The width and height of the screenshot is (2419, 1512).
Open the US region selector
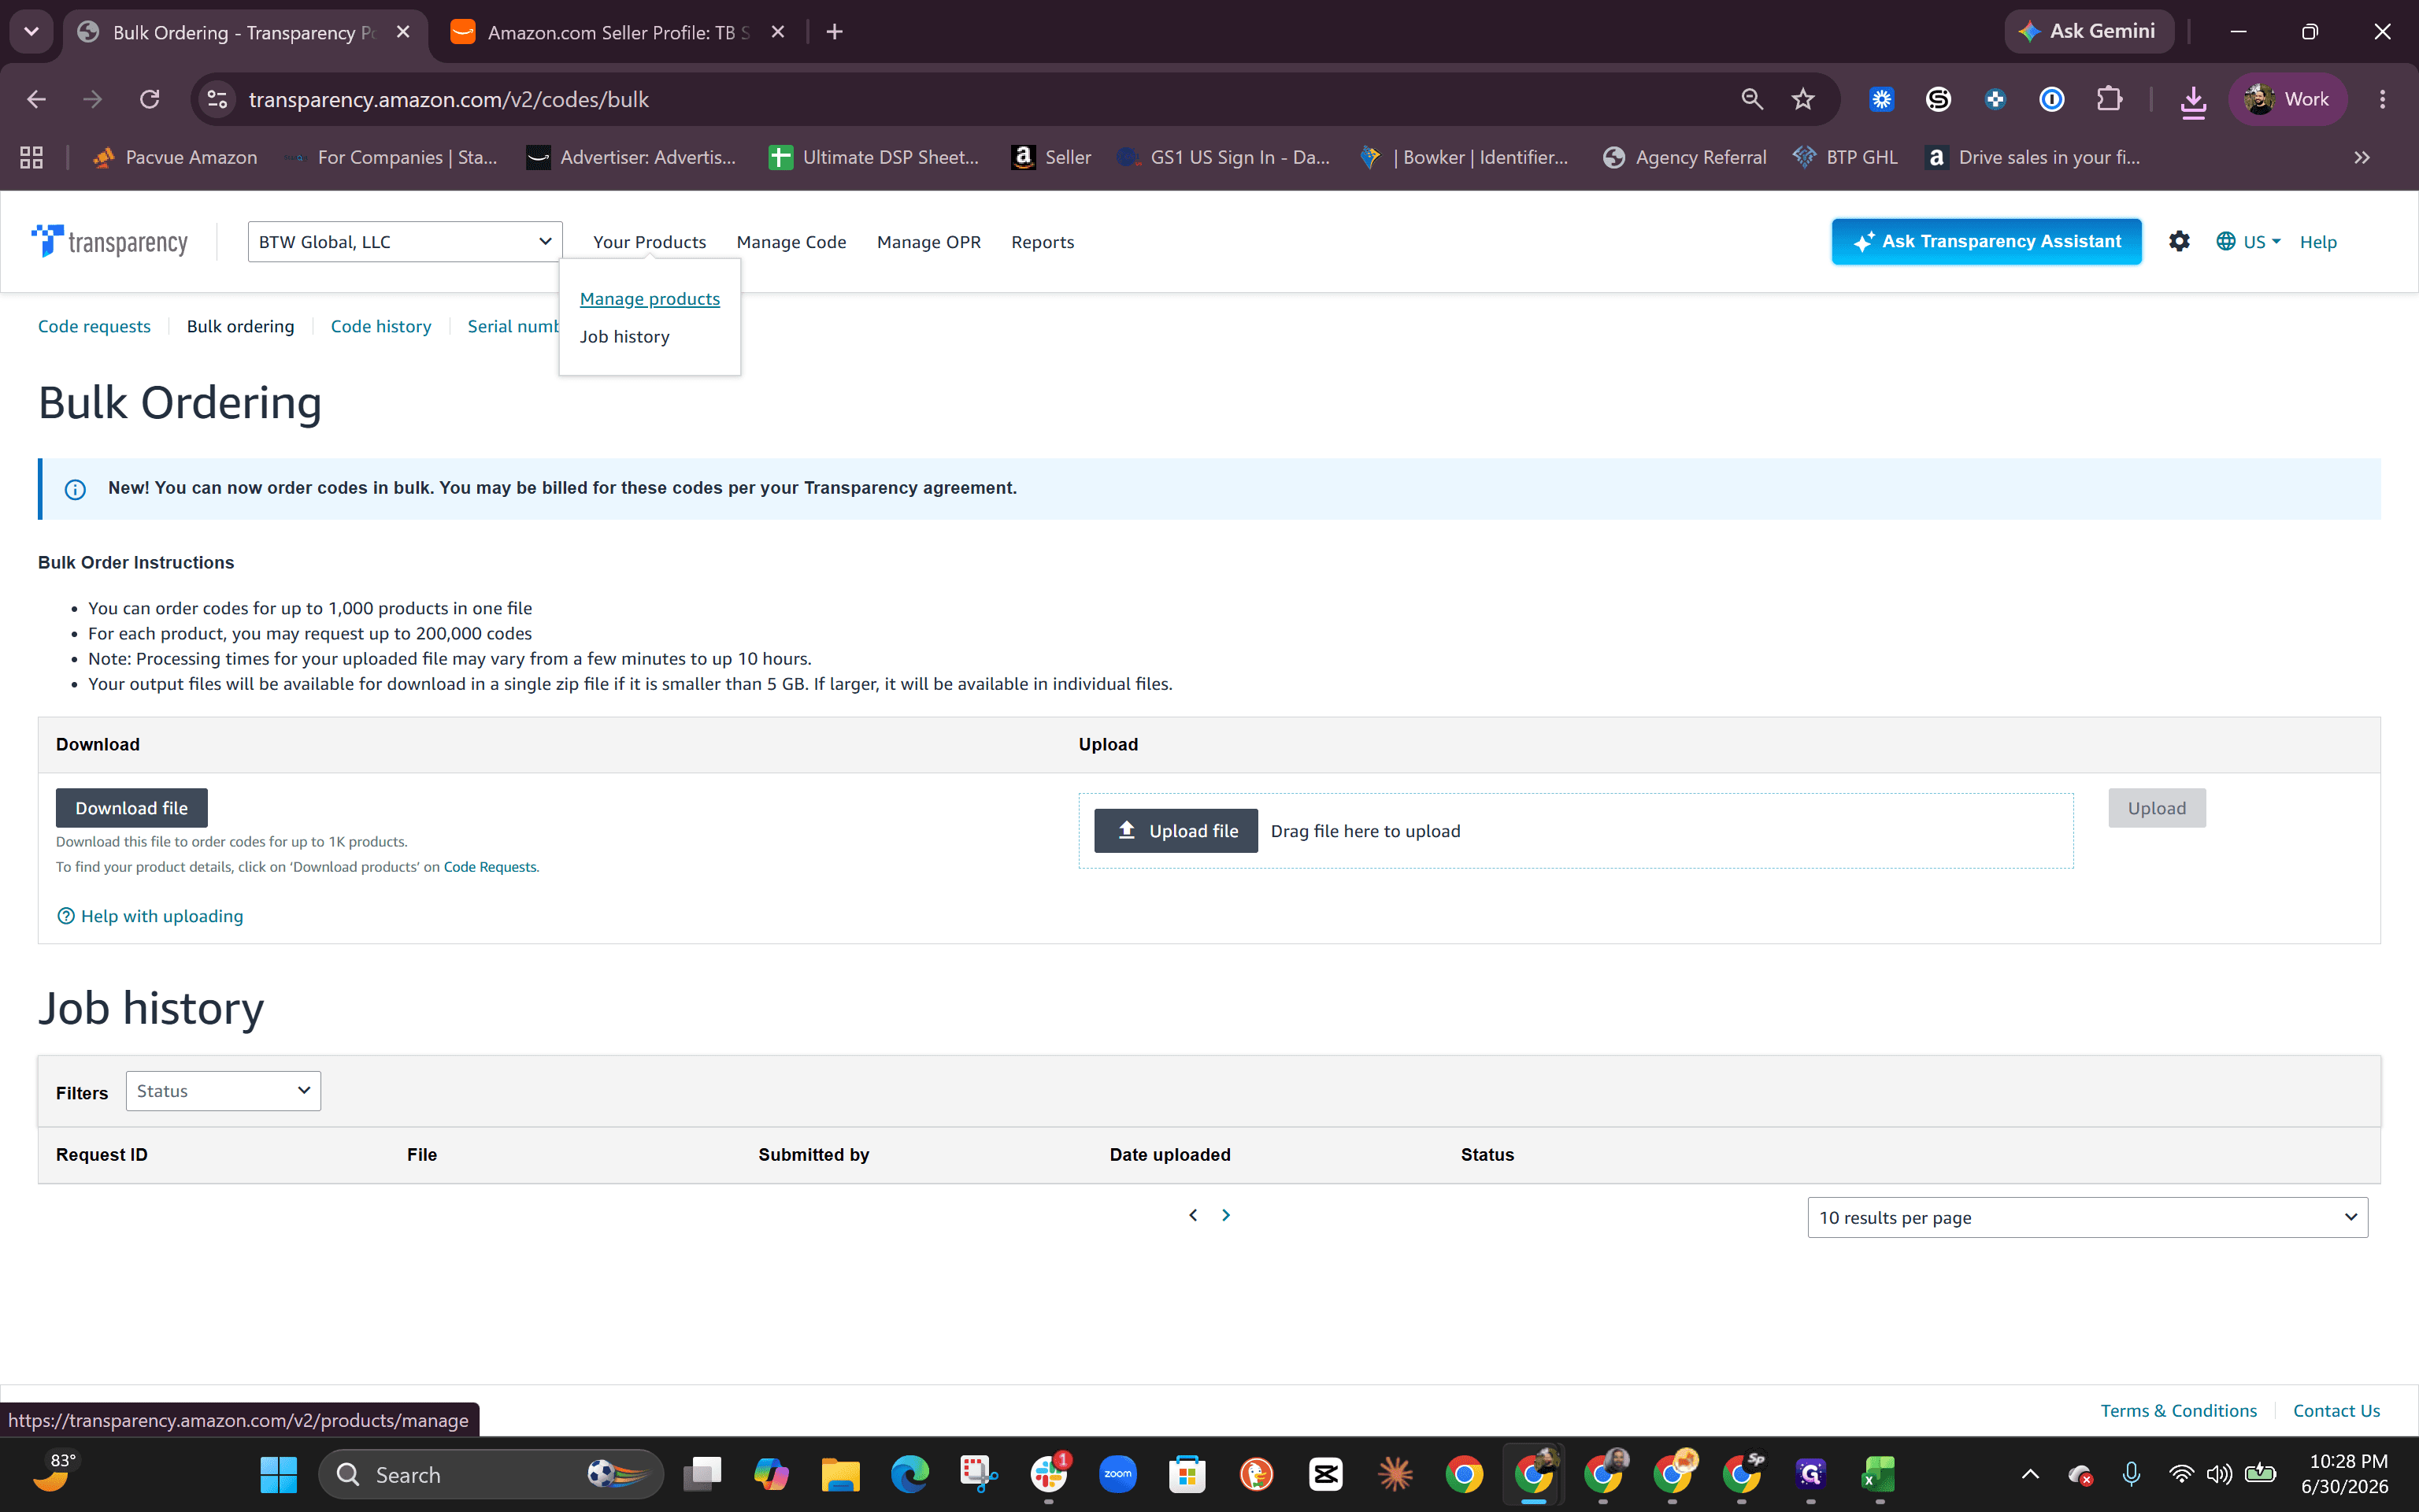pos(2248,242)
